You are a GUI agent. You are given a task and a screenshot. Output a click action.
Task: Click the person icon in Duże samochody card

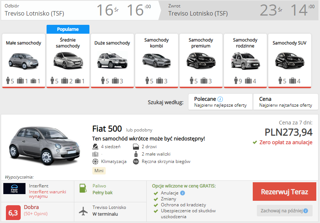[x=103, y=81]
